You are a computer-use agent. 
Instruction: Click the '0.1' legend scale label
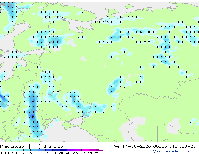pos(3,153)
